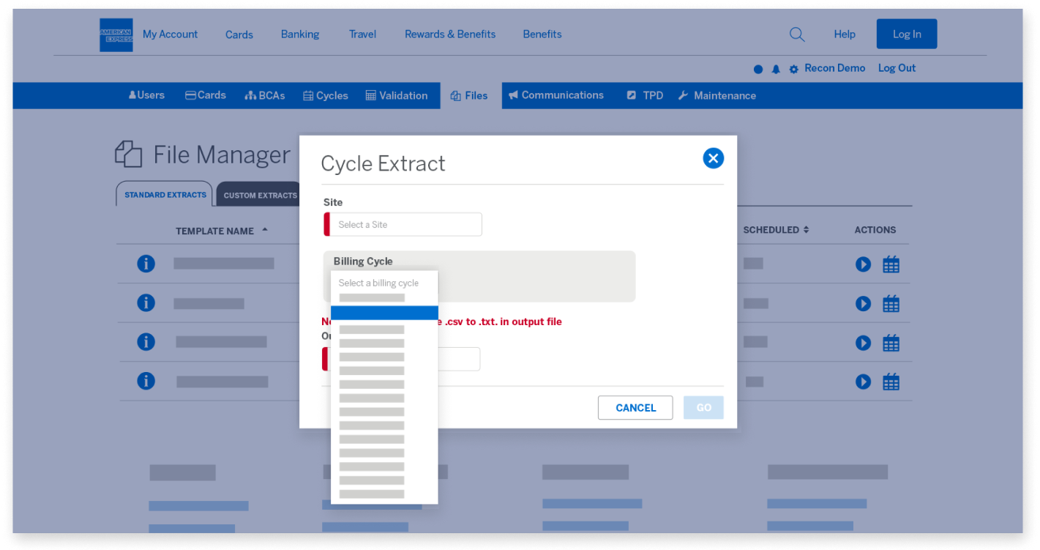The height and width of the screenshot is (550, 1040).
Task: Open the settings gear icon
Action: pyautogui.click(x=793, y=69)
